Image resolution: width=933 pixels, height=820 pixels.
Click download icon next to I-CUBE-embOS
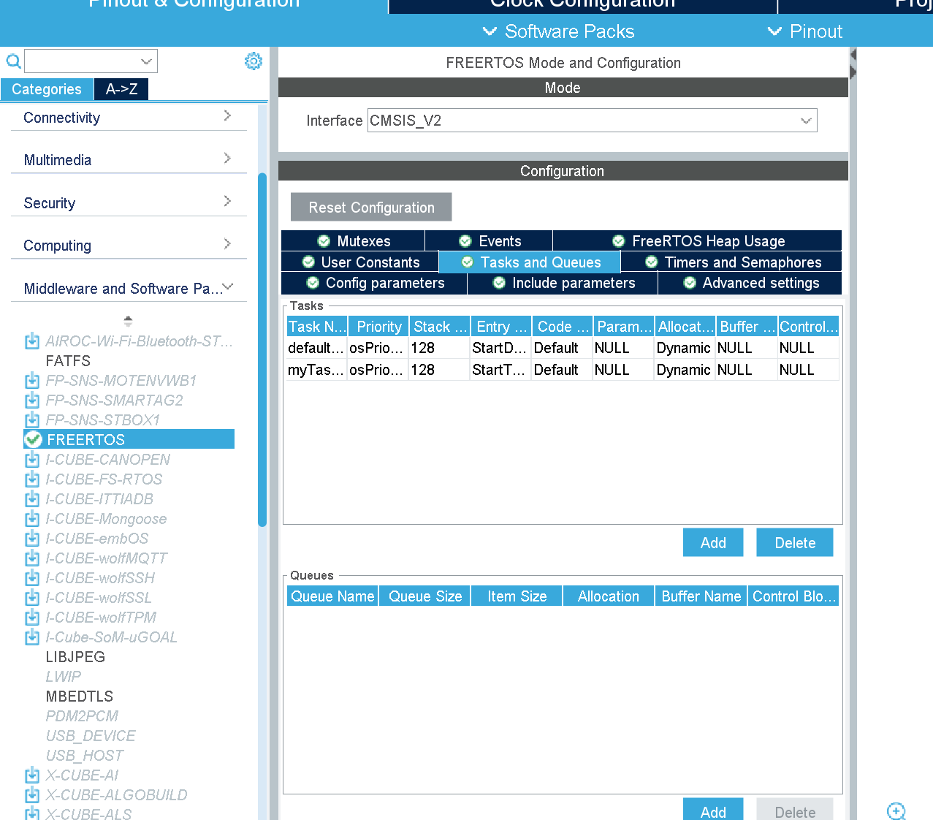coord(32,539)
